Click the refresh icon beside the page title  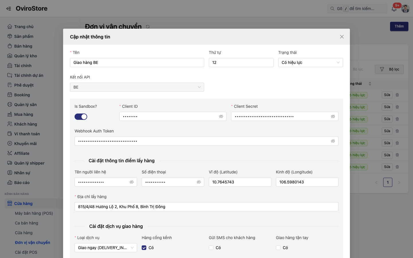[x=148, y=27]
